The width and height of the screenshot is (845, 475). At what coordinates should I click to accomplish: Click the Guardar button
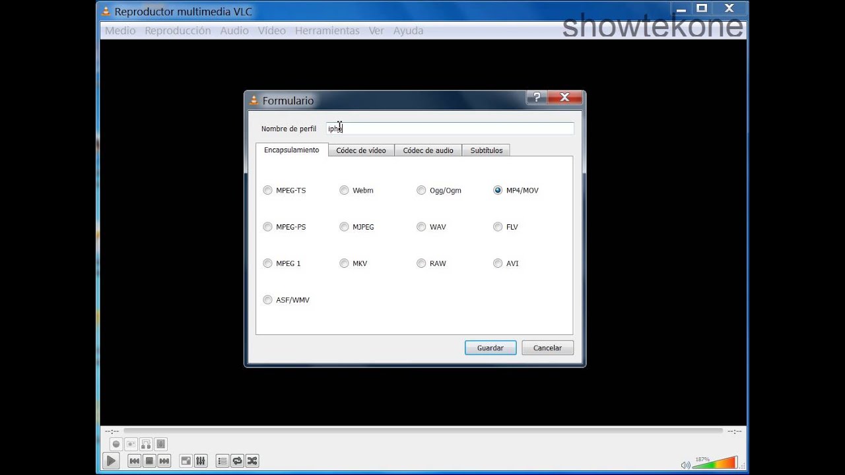coord(490,348)
